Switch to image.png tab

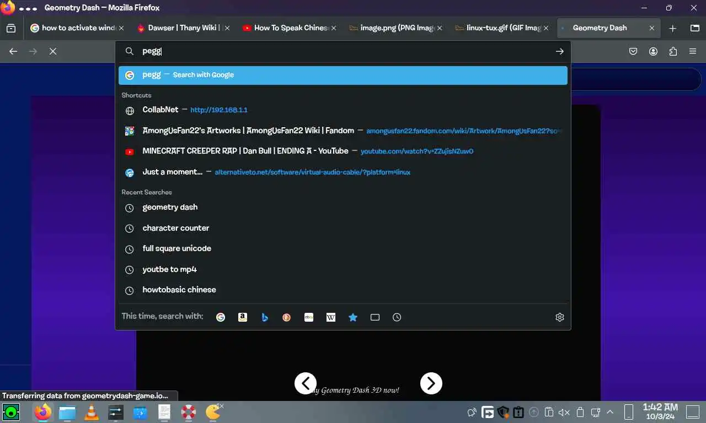point(395,28)
